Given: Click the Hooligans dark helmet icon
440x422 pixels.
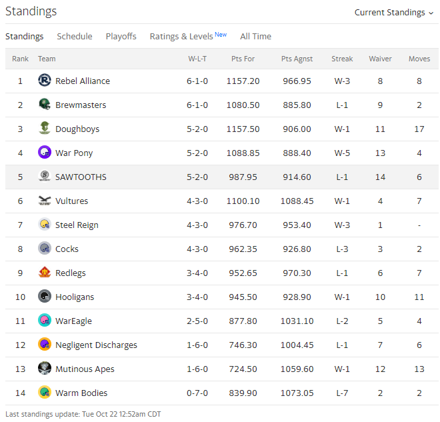Looking at the screenshot, I should click(x=45, y=297).
